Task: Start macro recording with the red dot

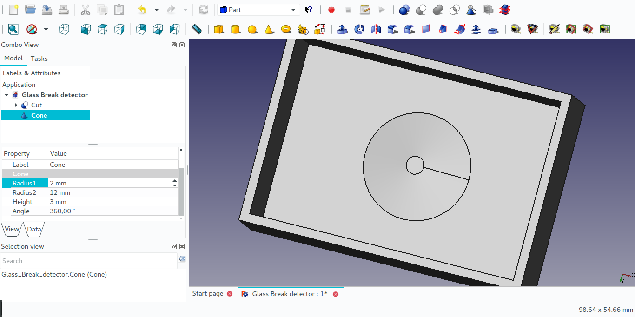Action: click(x=331, y=10)
